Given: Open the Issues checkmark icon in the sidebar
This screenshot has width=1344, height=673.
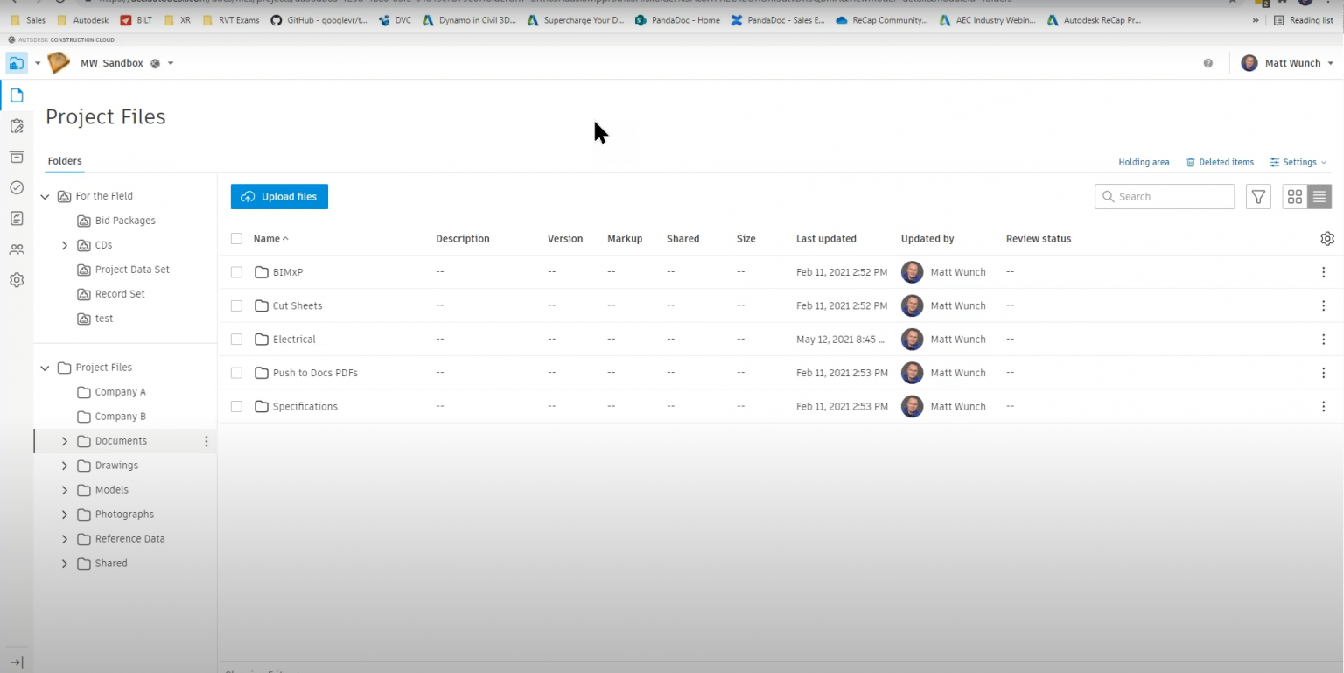Looking at the screenshot, I should 16,187.
